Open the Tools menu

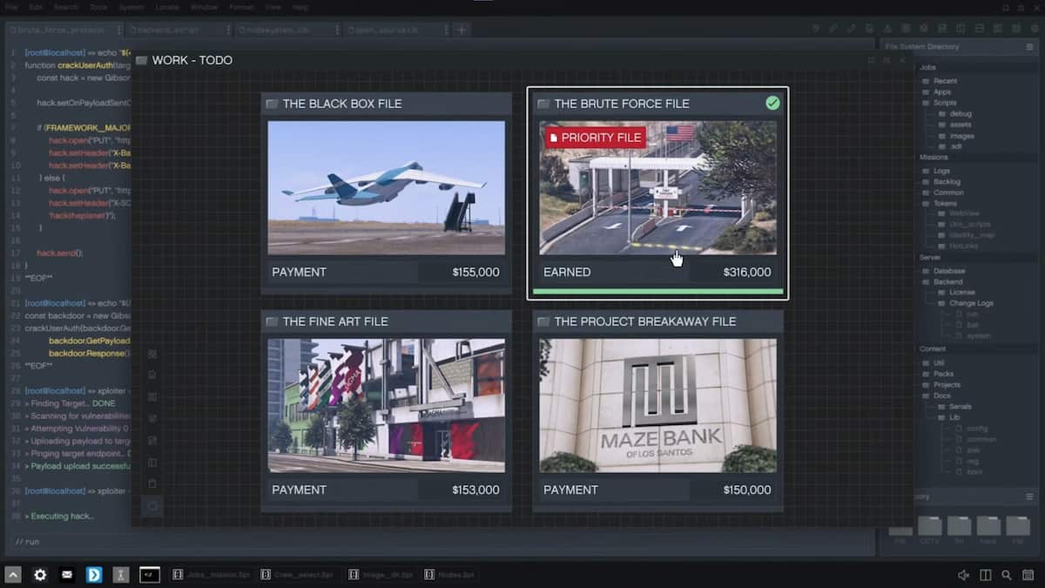98,6
